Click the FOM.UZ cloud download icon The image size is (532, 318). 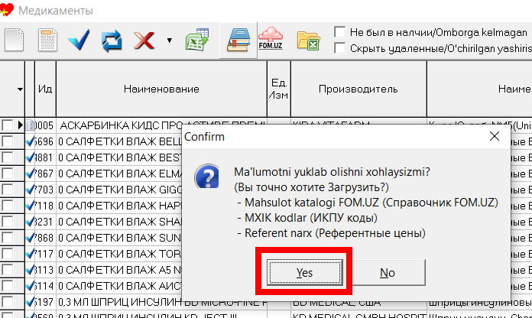pos(271,39)
